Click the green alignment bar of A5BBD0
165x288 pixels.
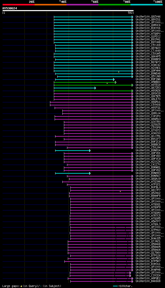tap(85, 82)
